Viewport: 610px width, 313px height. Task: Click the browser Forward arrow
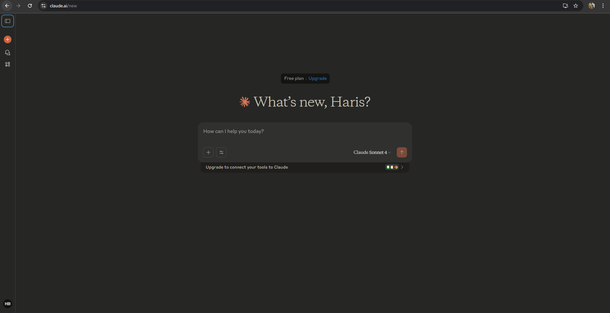click(18, 6)
